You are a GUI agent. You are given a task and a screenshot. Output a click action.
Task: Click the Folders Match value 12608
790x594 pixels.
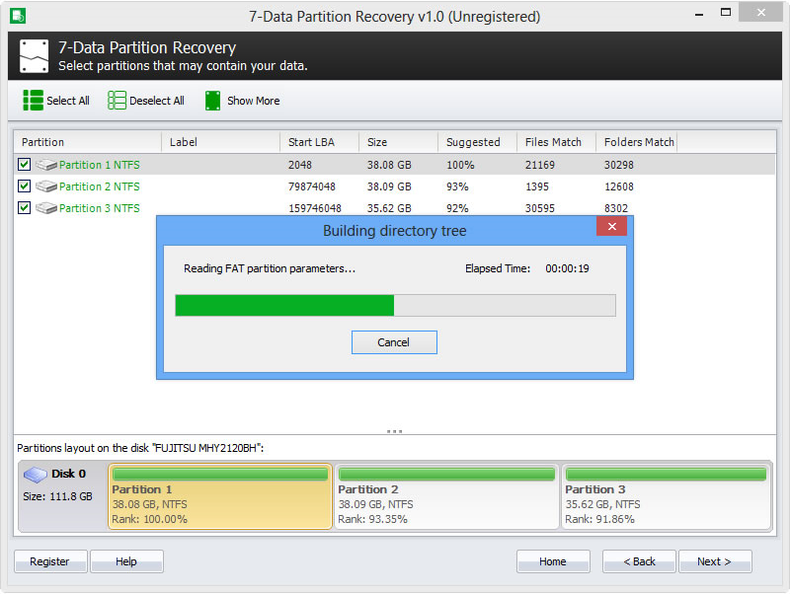tap(619, 186)
